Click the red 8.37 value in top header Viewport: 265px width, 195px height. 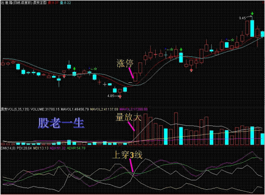click(53, 3)
